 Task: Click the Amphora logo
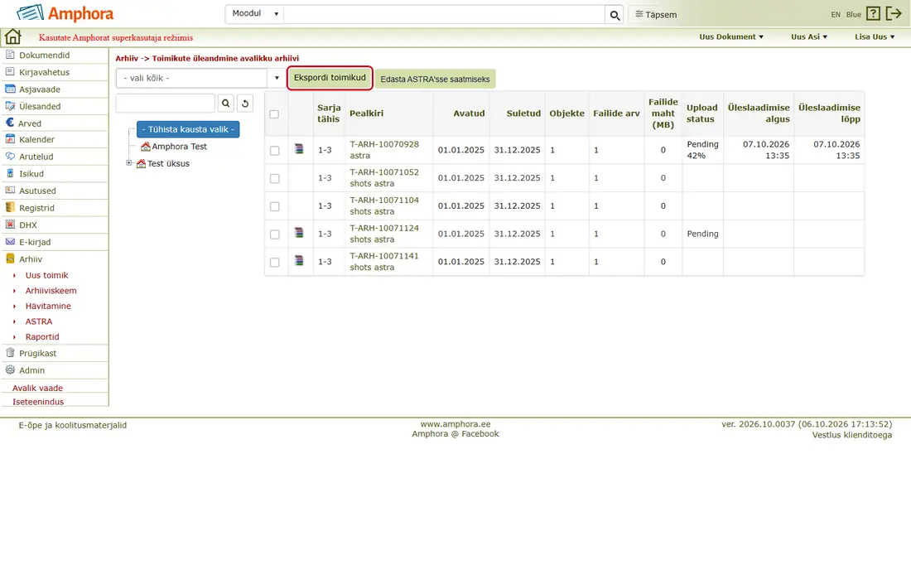tap(65, 13)
